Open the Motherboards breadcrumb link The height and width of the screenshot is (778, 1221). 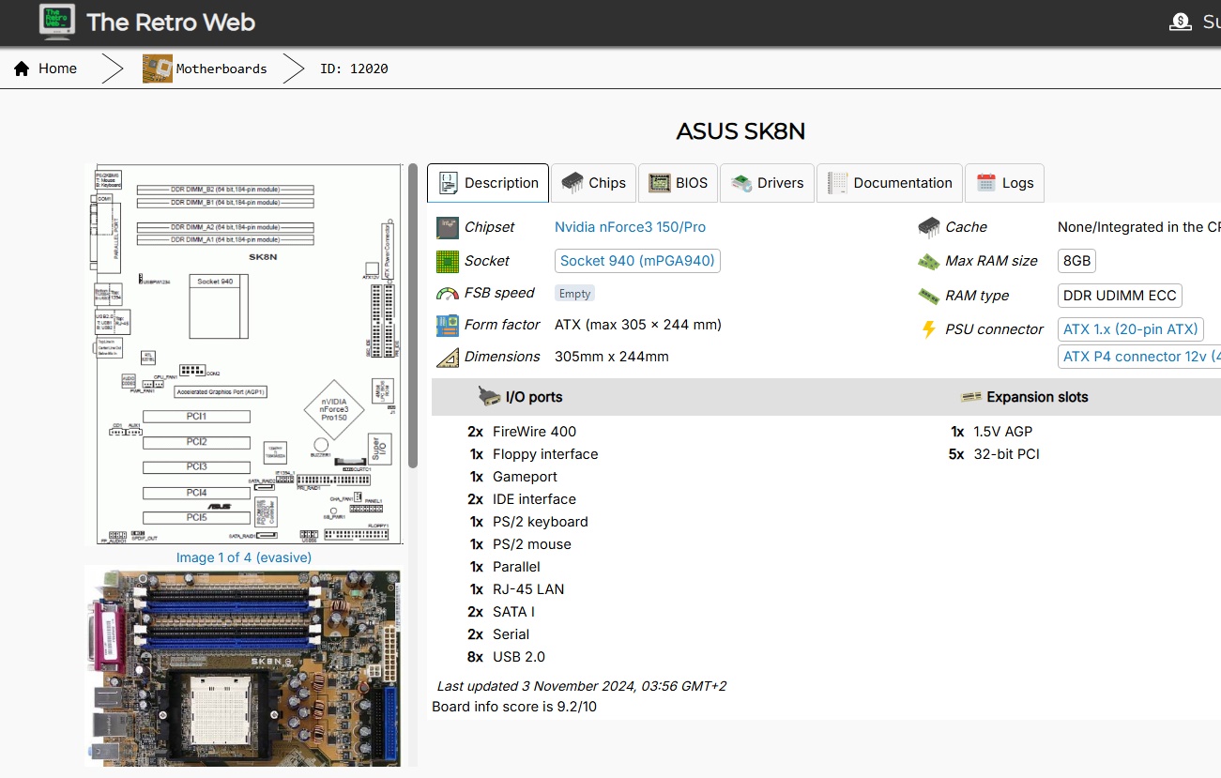click(221, 69)
